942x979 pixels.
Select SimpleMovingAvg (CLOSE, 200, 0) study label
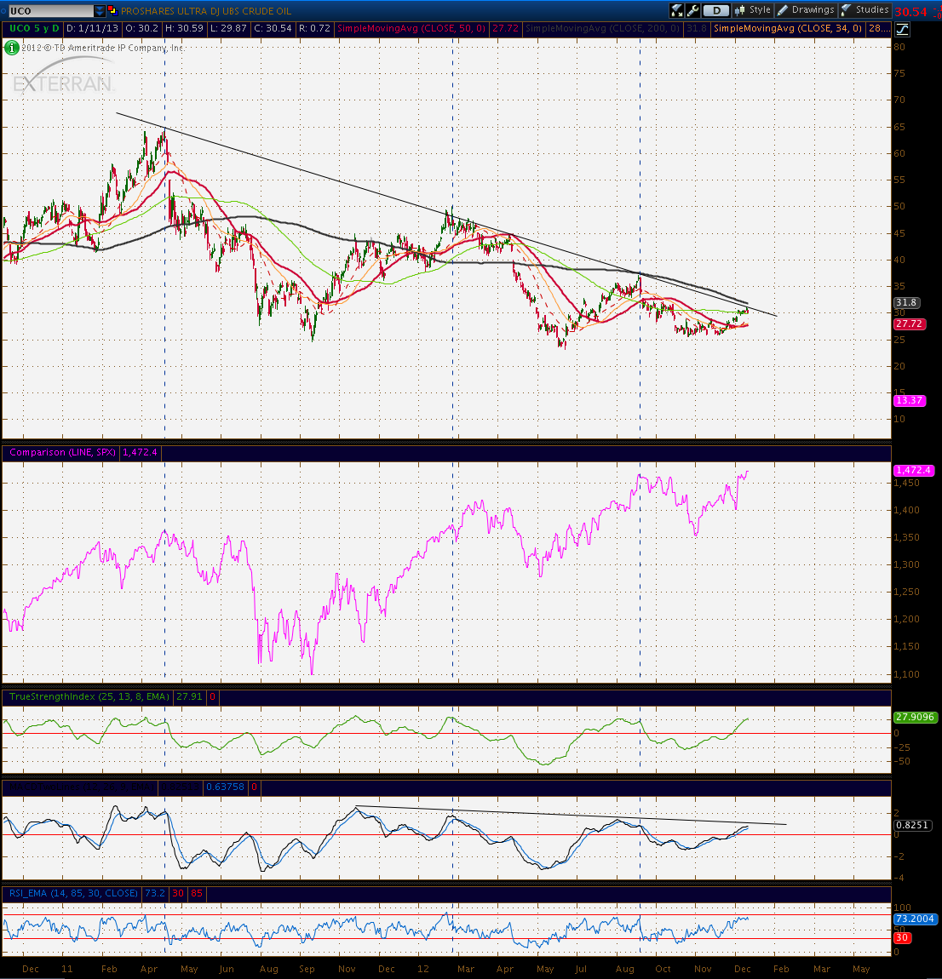(602, 29)
